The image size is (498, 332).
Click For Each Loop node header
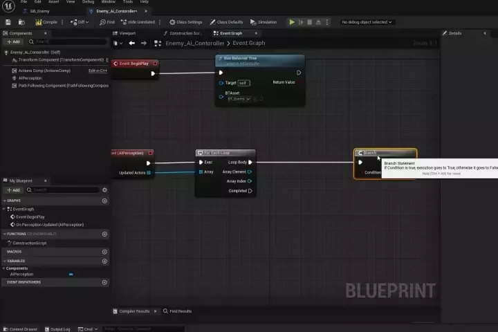(225, 153)
